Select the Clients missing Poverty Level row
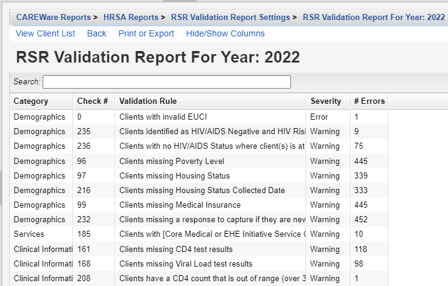448x286 pixels. pos(172,161)
